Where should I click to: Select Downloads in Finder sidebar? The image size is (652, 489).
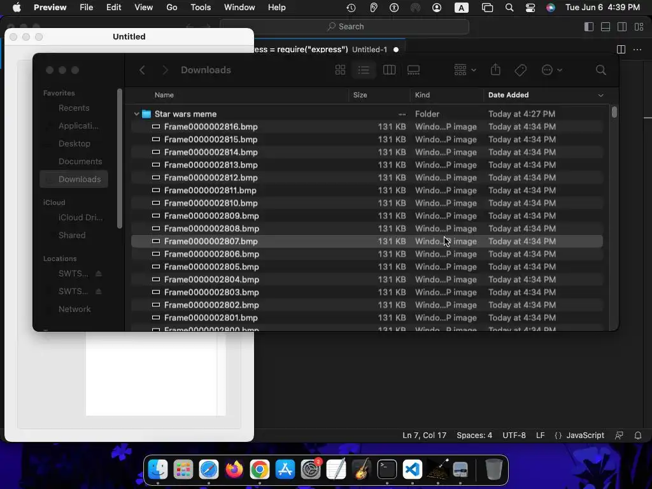tap(74, 179)
